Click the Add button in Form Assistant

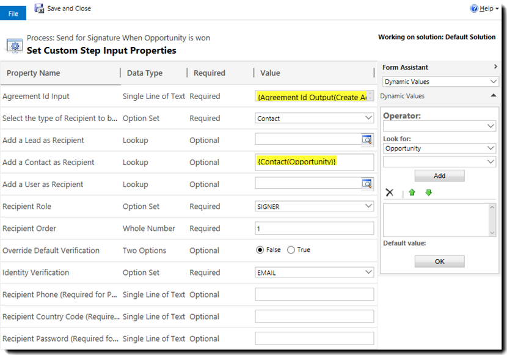pos(439,175)
